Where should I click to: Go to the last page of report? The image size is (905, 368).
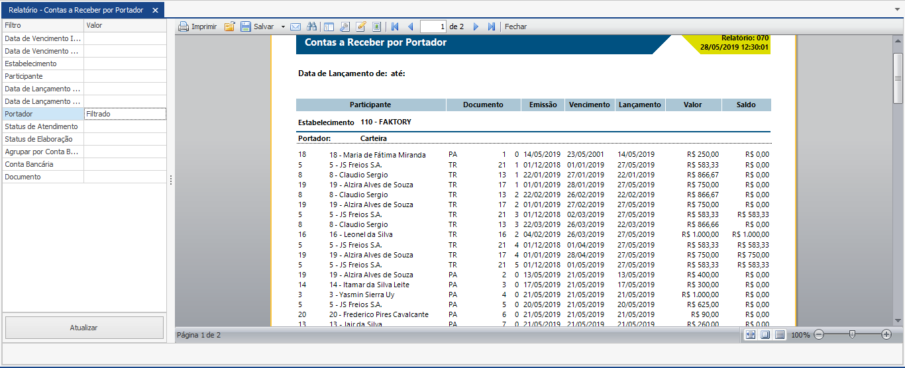491,26
